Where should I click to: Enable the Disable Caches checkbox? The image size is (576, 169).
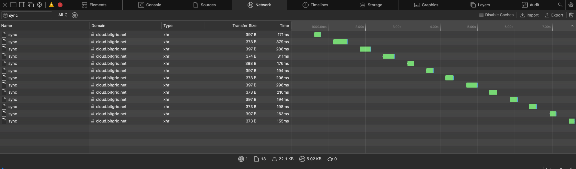coord(481,15)
